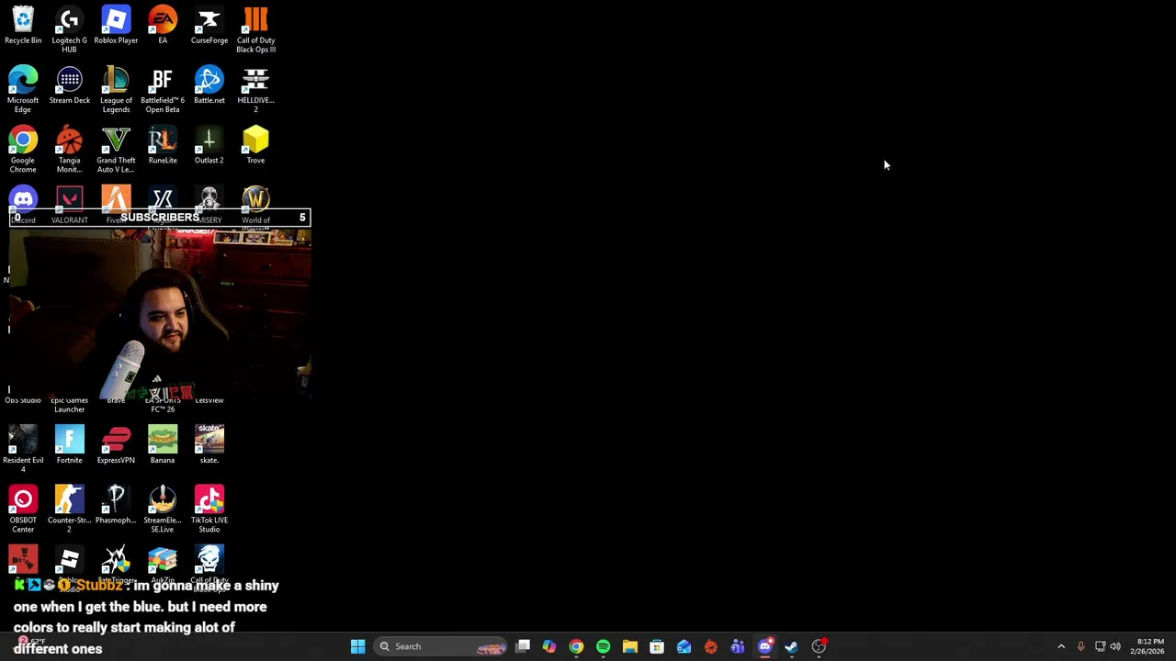1176x661 pixels.
Task: Launch OBSBOT Center shortcut
Action: [23, 509]
